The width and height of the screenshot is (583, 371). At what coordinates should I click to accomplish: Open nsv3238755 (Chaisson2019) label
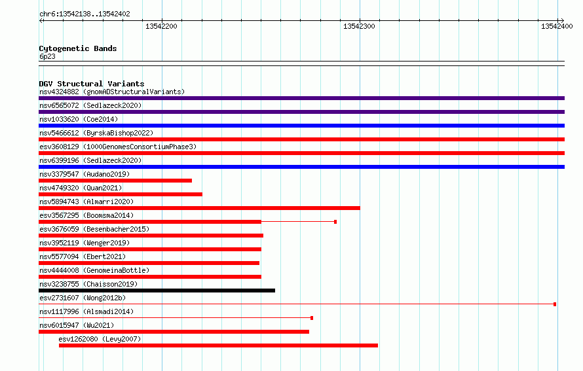pos(88,284)
